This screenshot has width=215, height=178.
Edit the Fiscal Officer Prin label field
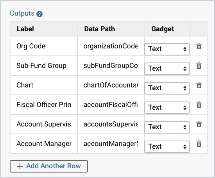[44, 105]
